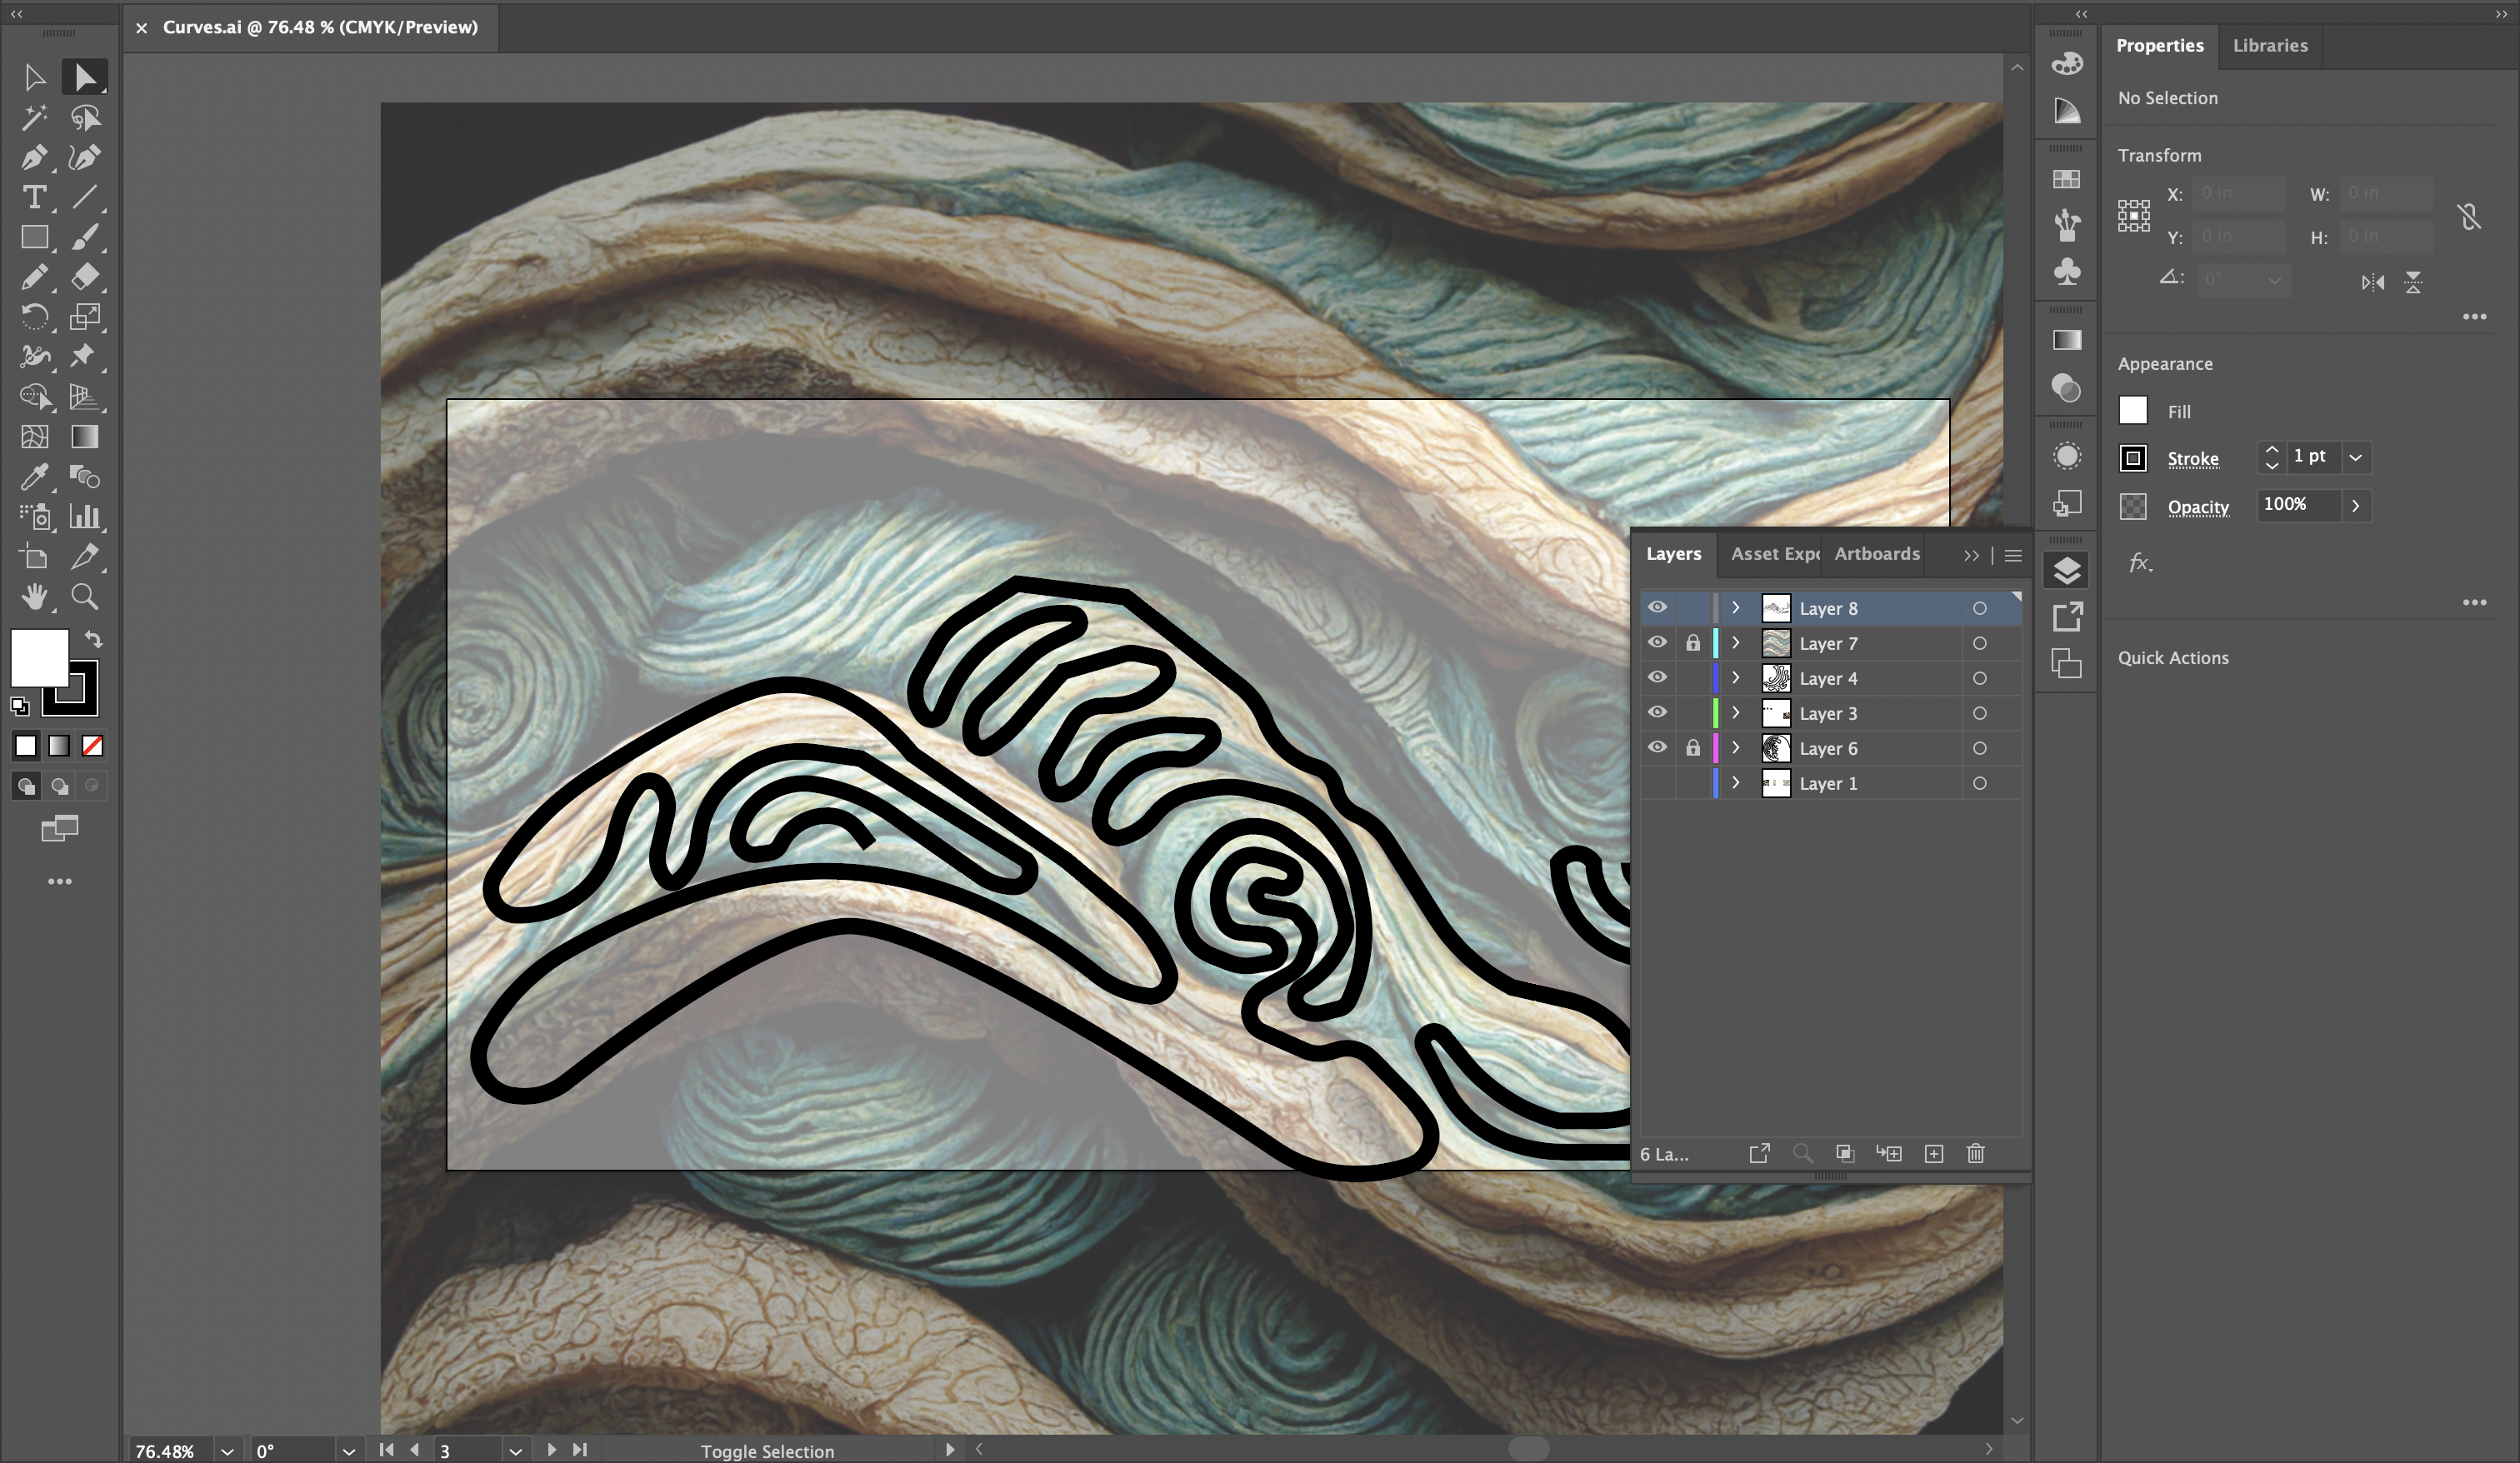Select the Zoom tool
The height and width of the screenshot is (1463, 2520).
click(86, 597)
